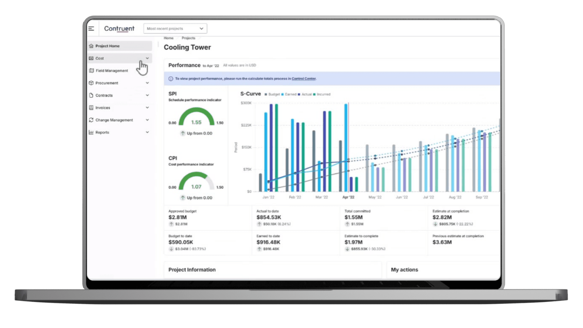
Task: Expand the Procurement chevron
Action: pos(147,83)
